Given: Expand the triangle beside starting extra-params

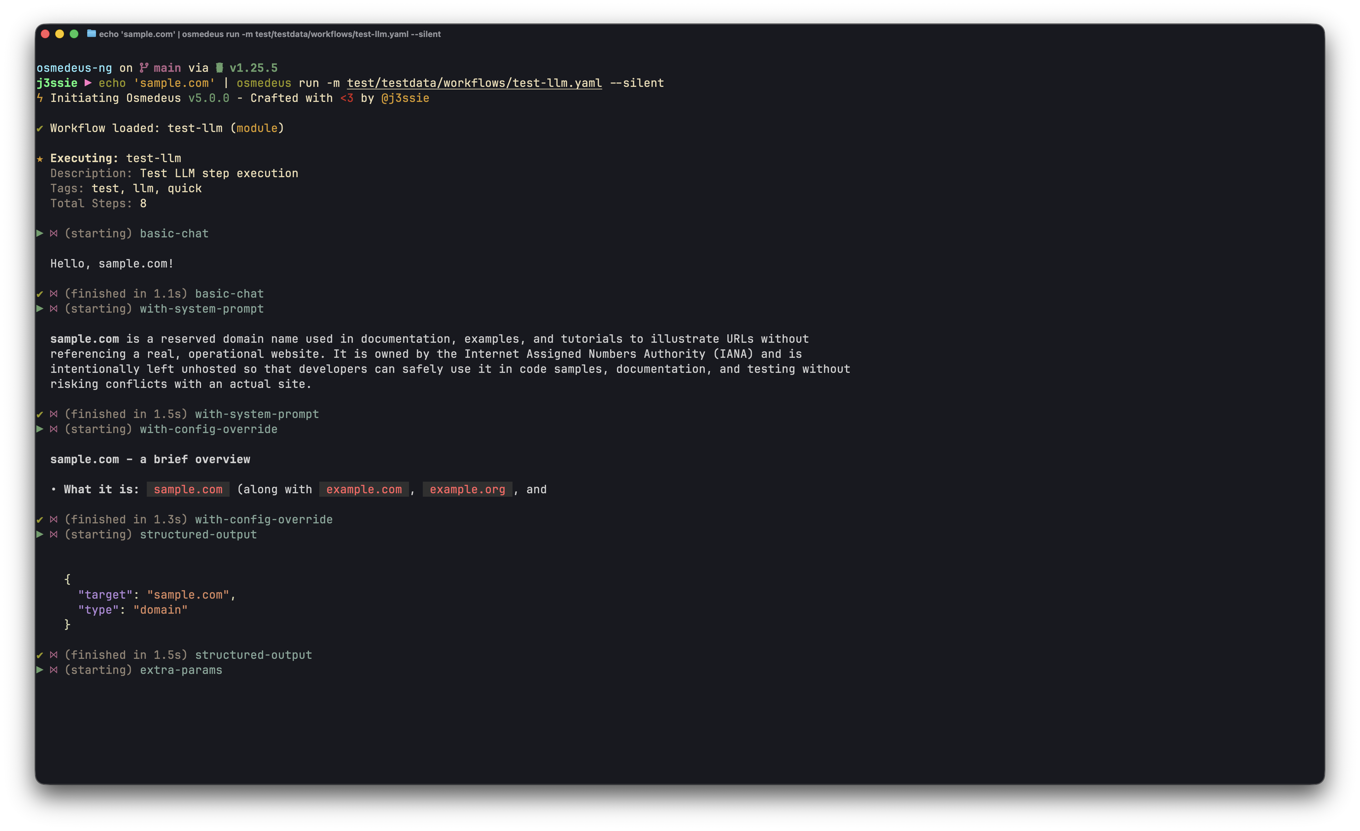Looking at the screenshot, I should click(39, 670).
